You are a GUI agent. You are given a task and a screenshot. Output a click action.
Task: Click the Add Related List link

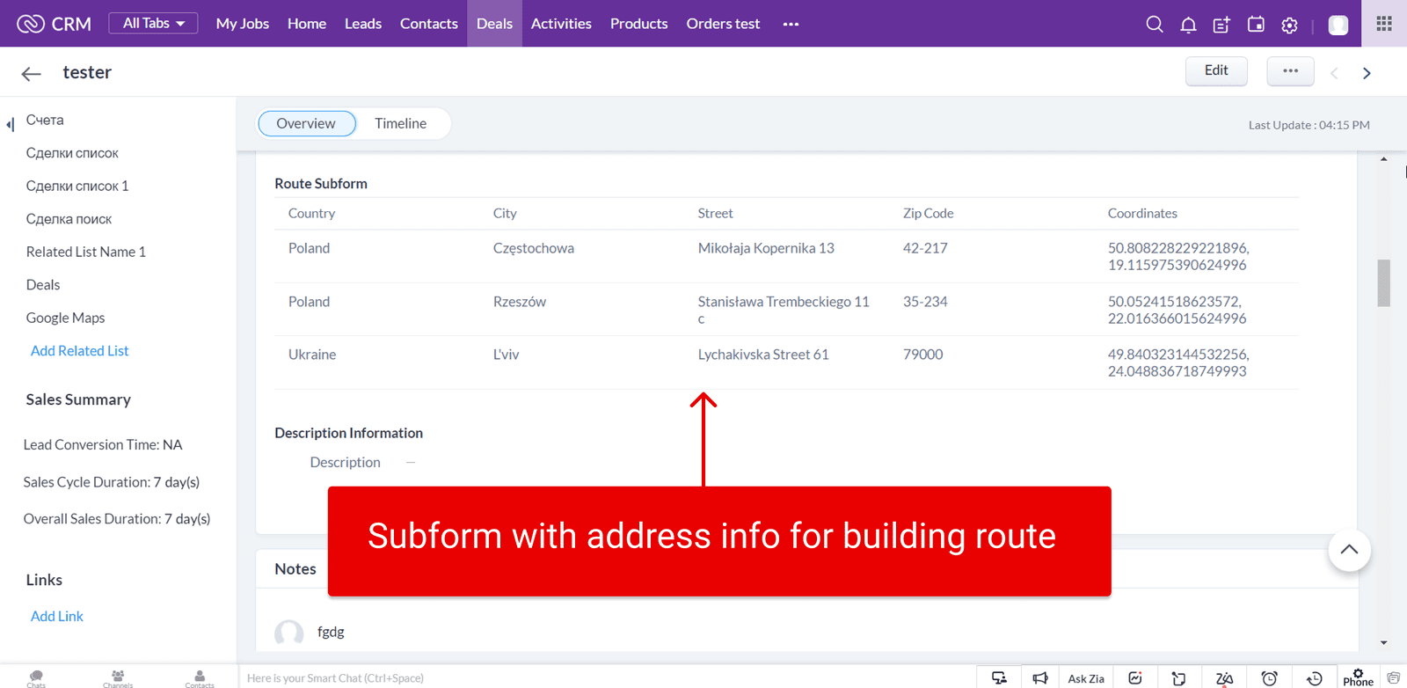point(79,351)
